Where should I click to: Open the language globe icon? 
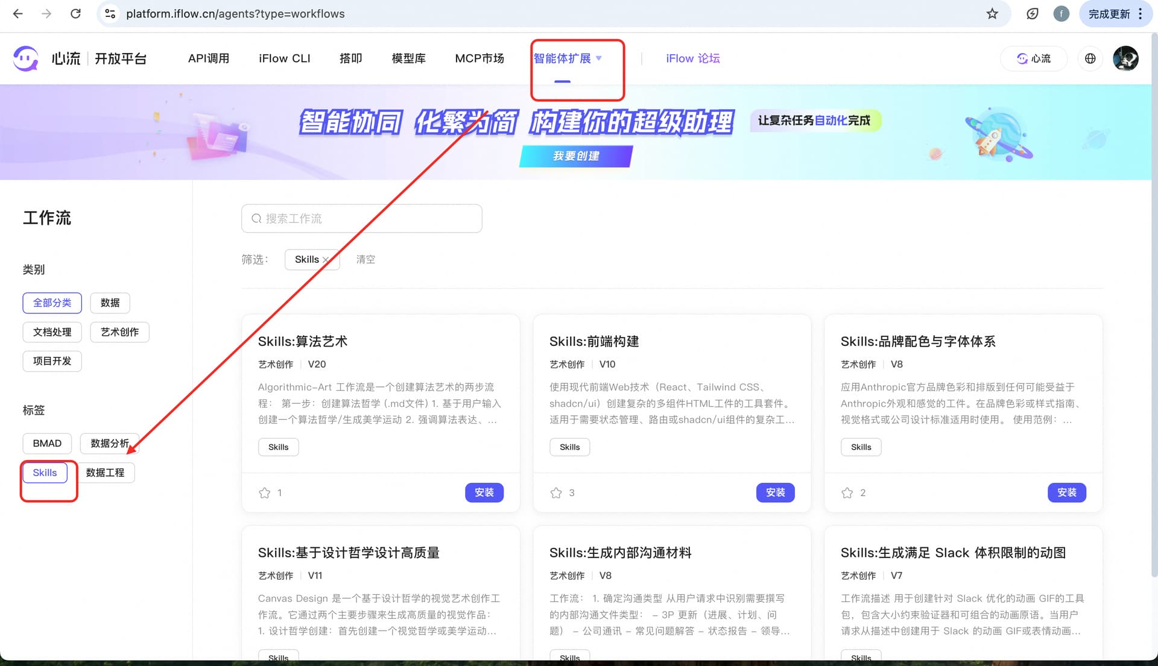pyautogui.click(x=1090, y=58)
